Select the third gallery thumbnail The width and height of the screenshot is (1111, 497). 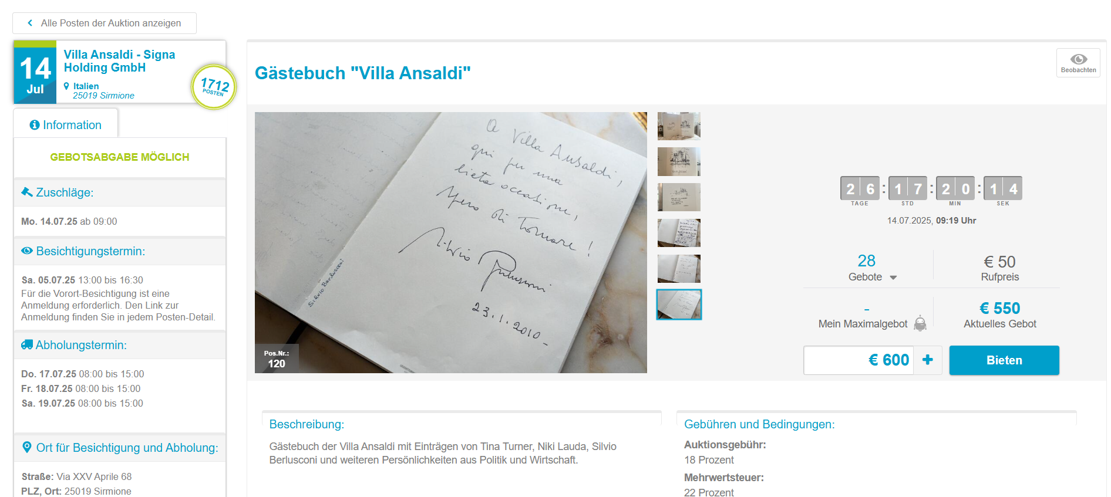point(679,197)
